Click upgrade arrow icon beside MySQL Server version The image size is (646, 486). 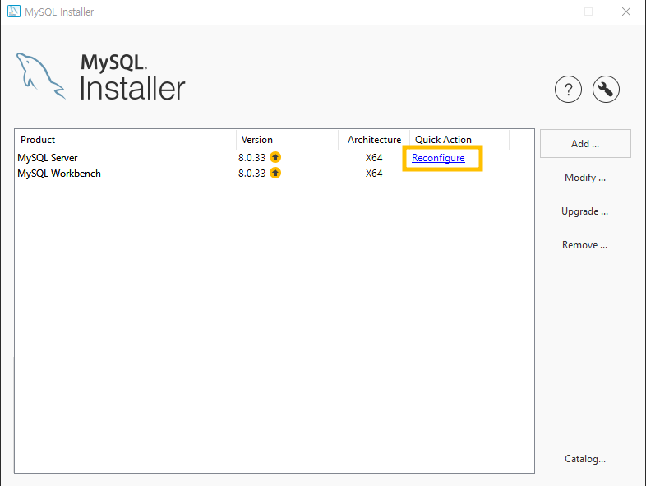click(x=275, y=157)
